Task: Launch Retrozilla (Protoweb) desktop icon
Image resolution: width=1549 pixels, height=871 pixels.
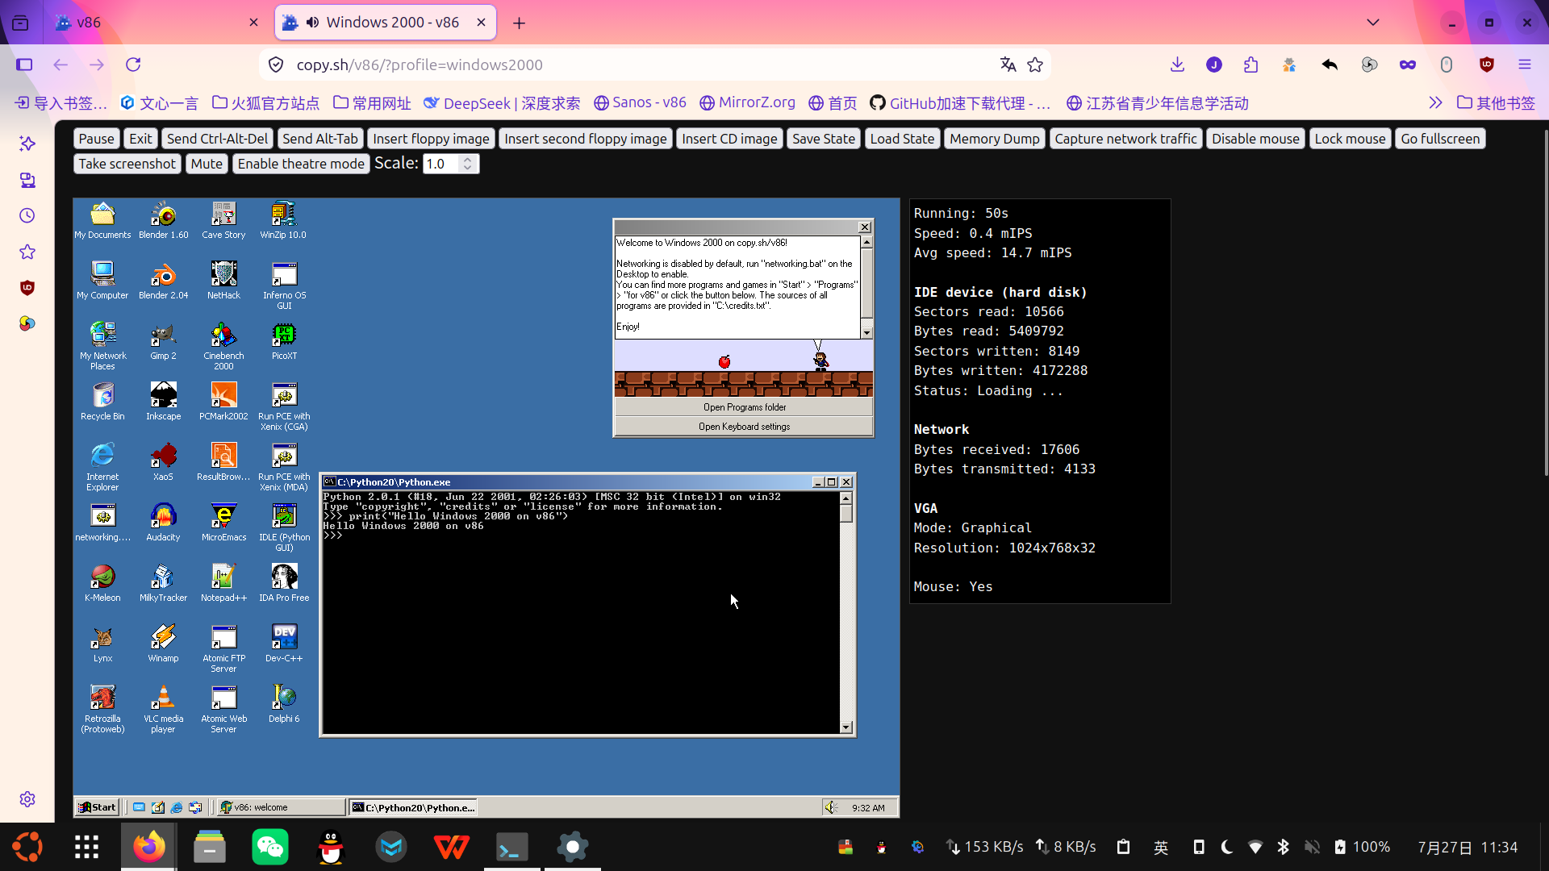Action: point(102,709)
